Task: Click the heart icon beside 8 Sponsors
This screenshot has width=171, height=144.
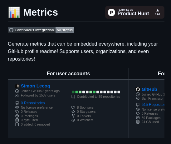Action: (x=73, y=107)
